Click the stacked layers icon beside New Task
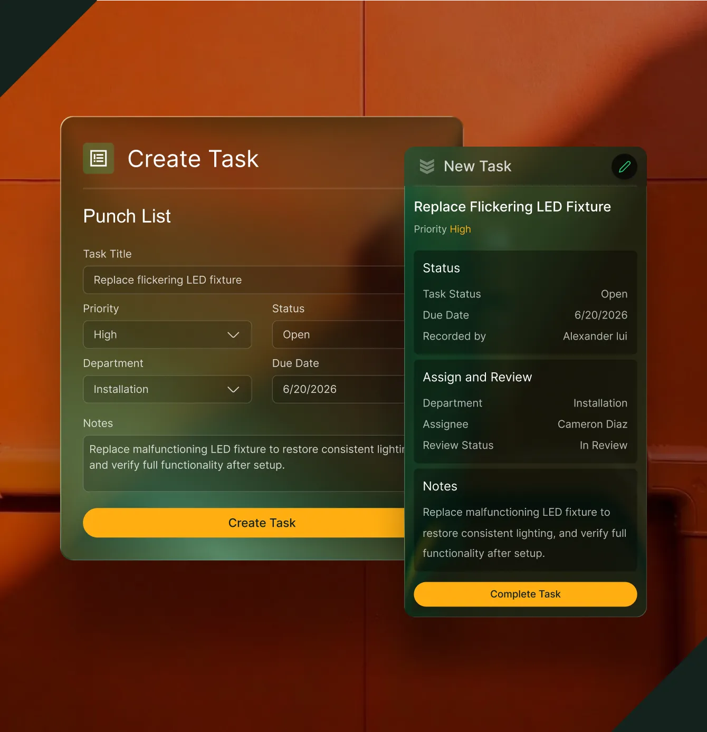This screenshot has height=732, width=707. pos(427,167)
